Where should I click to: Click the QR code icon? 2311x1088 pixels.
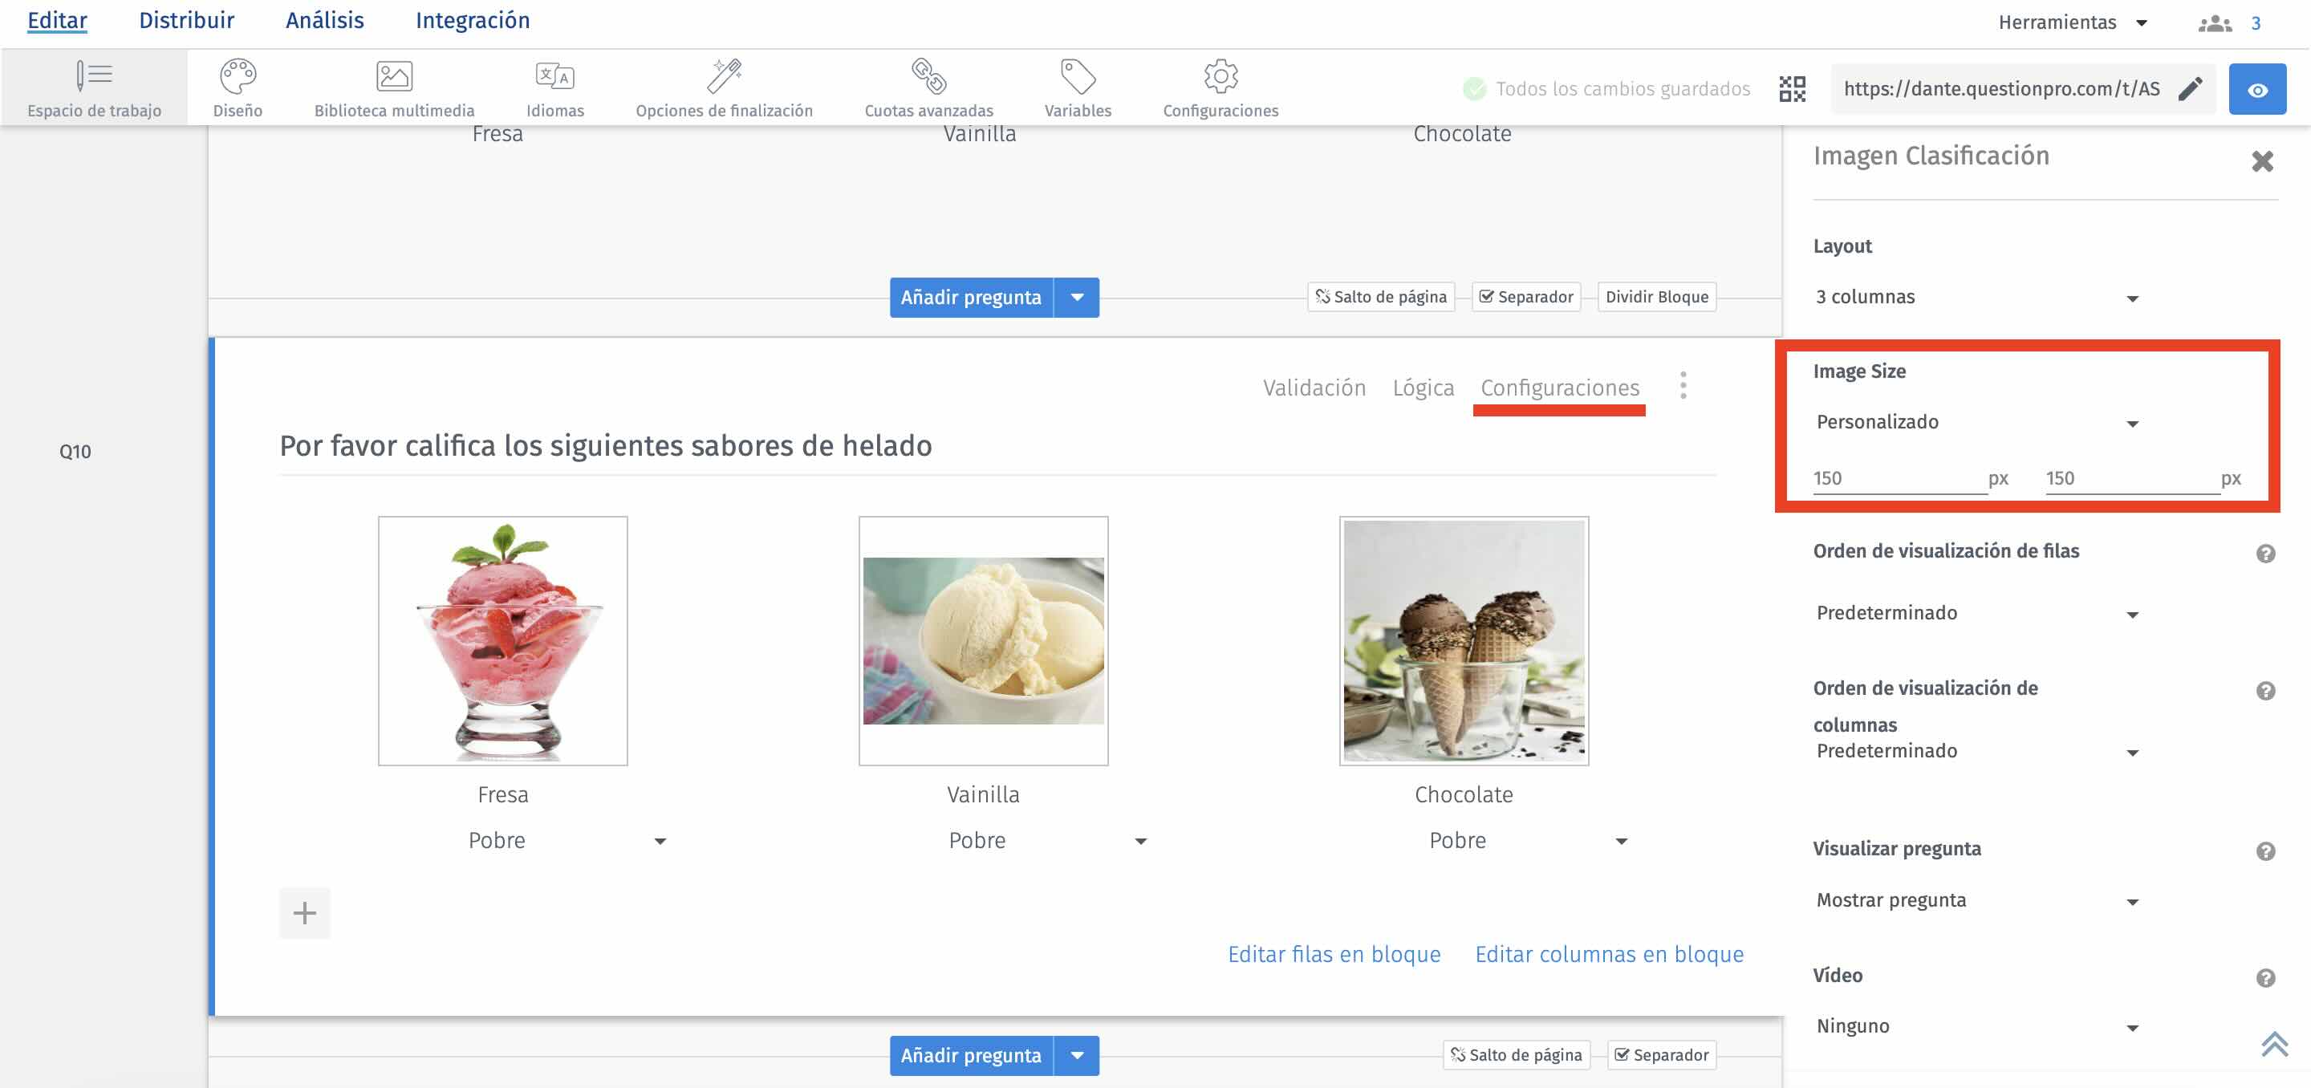click(1792, 89)
